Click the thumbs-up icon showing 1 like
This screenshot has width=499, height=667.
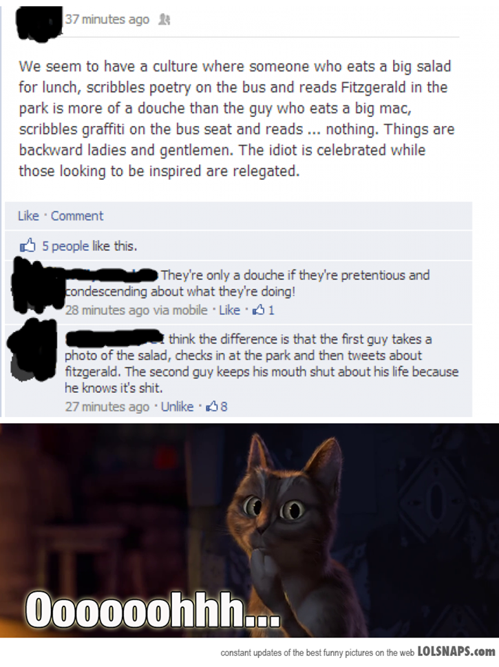click(258, 310)
